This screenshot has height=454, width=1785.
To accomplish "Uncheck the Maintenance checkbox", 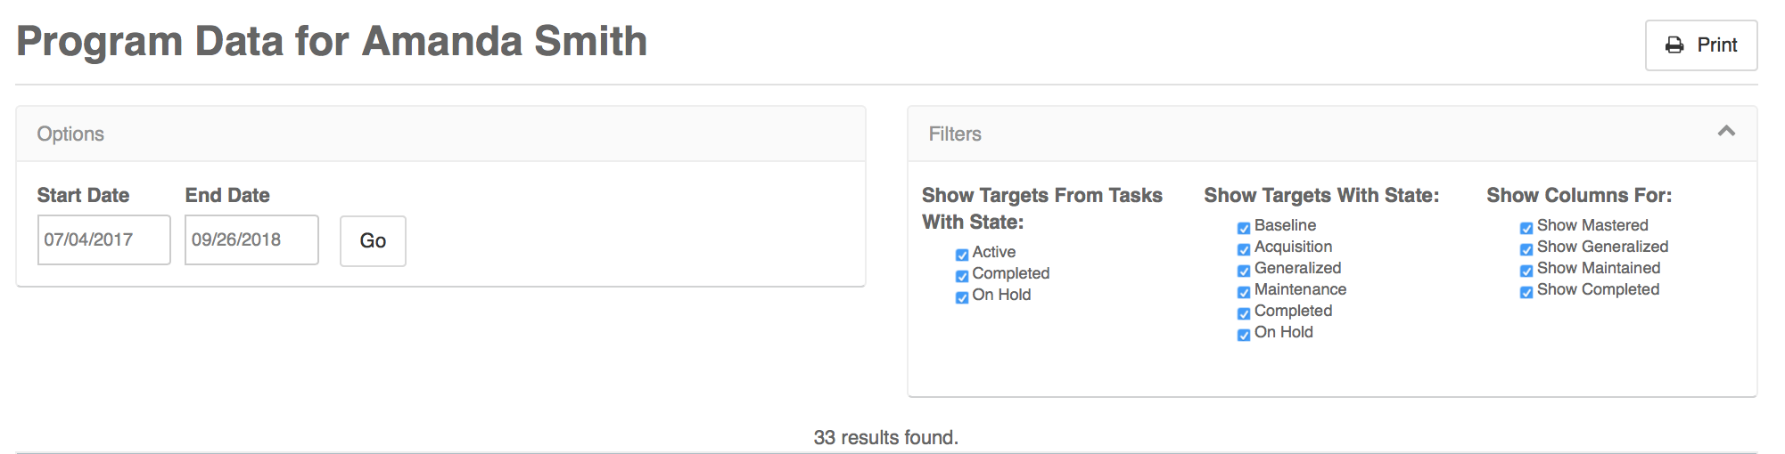I will (1244, 292).
